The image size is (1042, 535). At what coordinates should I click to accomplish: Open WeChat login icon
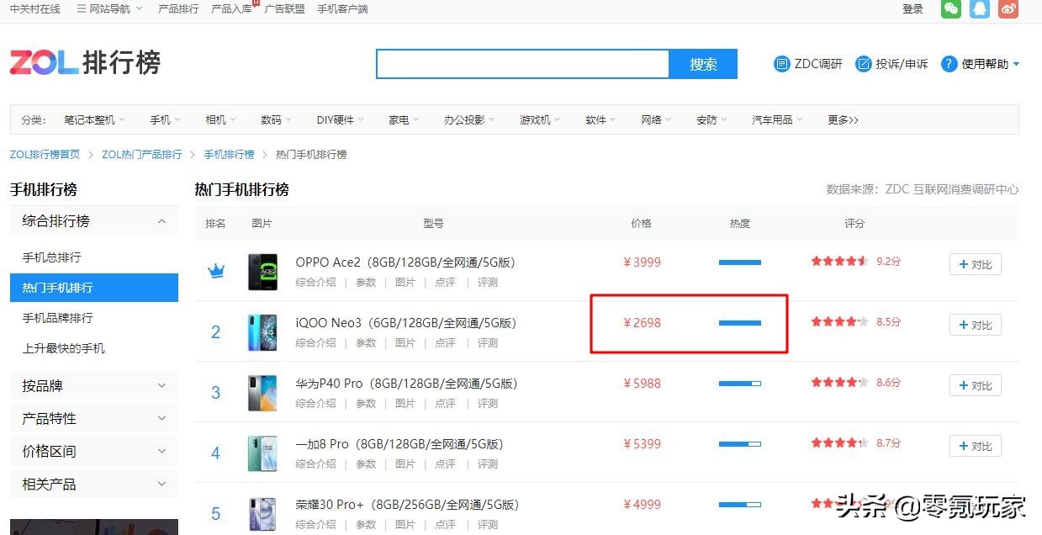point(949,9)
